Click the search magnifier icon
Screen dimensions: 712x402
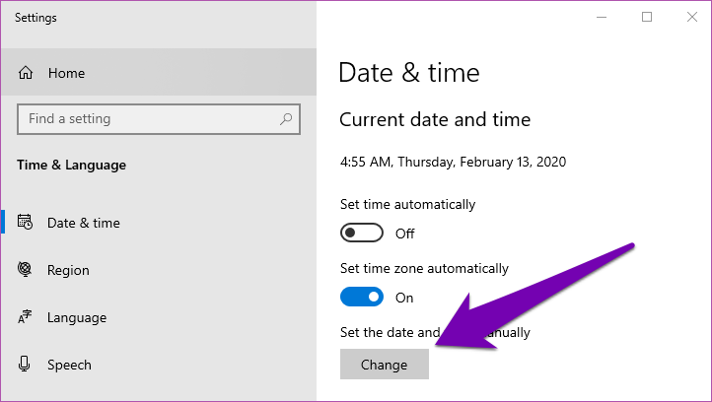(286, 119)
